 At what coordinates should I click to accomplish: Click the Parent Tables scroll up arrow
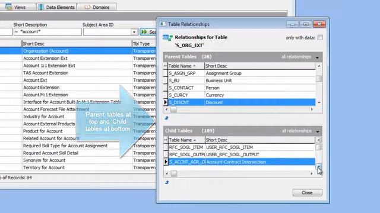319,66
